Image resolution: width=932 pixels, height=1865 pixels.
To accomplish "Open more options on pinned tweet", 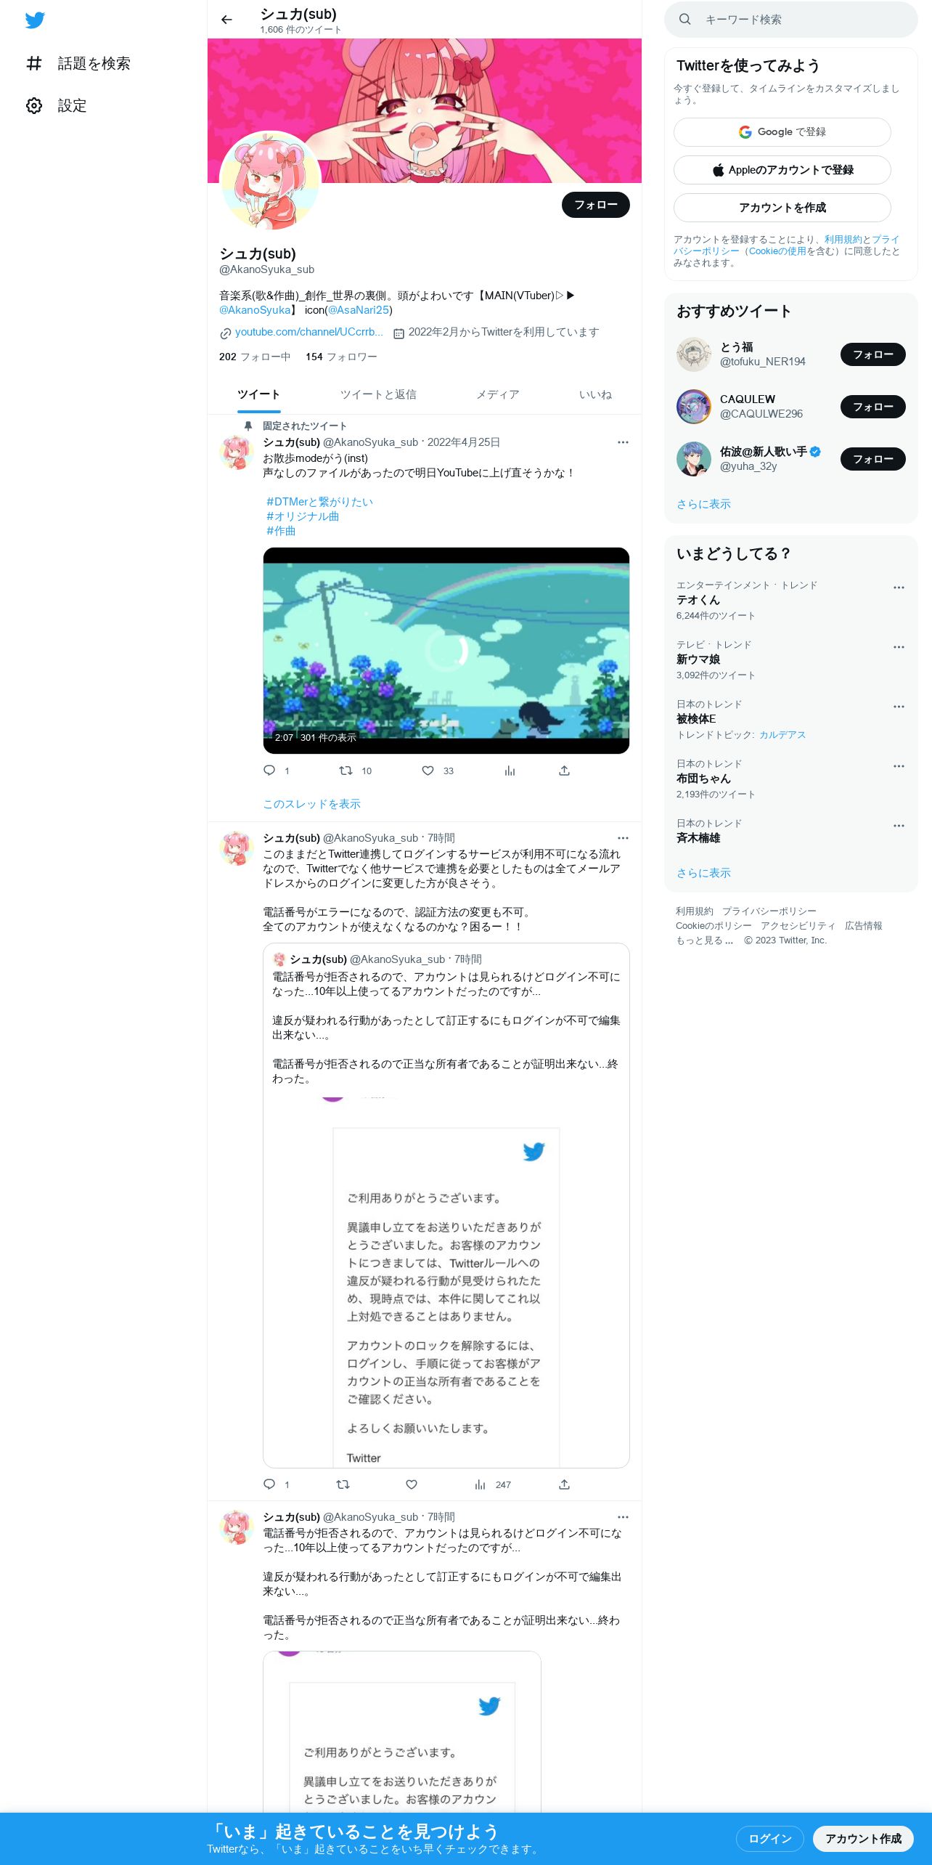I will [x=623, y=442].
